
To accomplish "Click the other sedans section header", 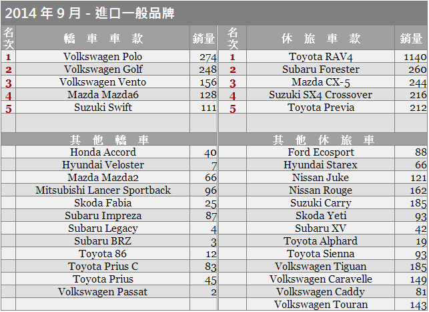I will point(109,140).
